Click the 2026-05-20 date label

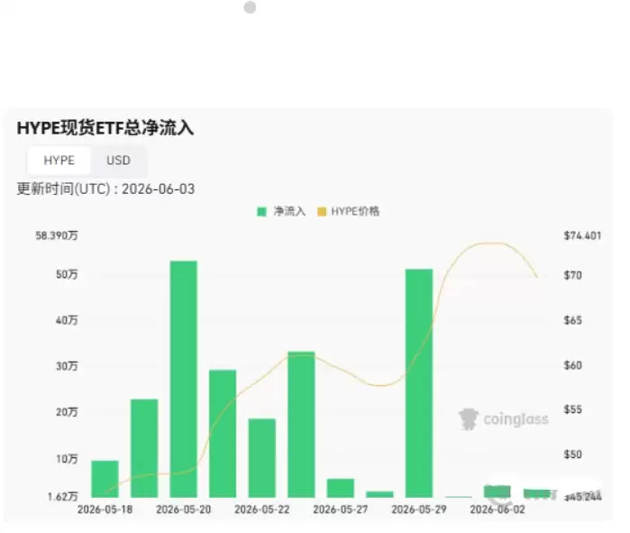184,510
